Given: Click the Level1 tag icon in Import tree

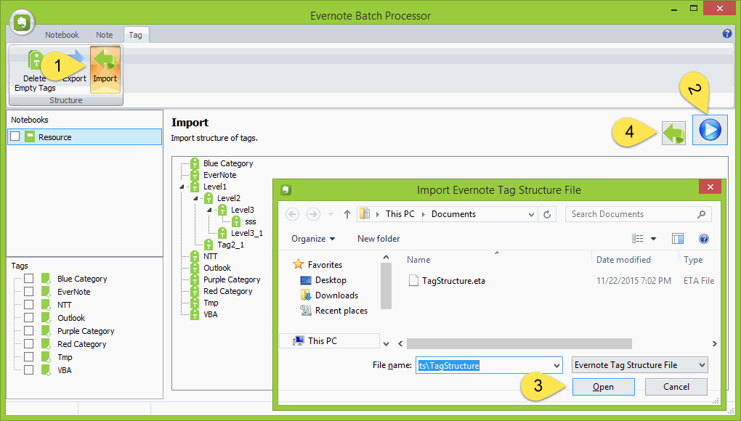Looking at the screenshot, I should 195,187.
